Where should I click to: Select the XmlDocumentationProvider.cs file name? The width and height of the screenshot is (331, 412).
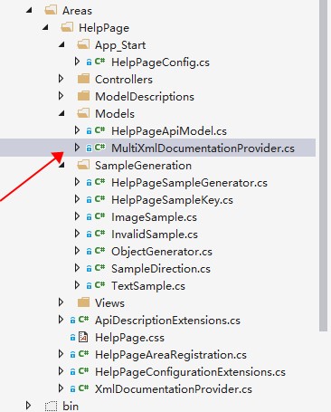174,389
